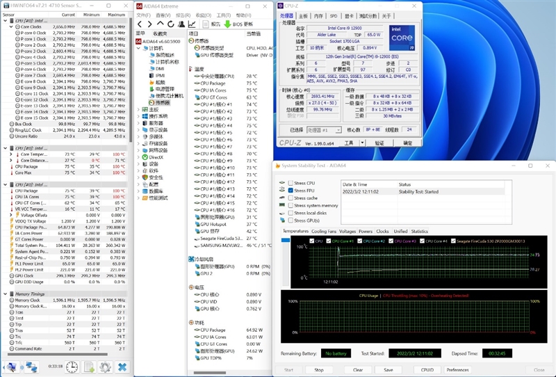Screen dimensions: 556x377
Task: Click the green power management icon in tree
Action: click(152, 89)
